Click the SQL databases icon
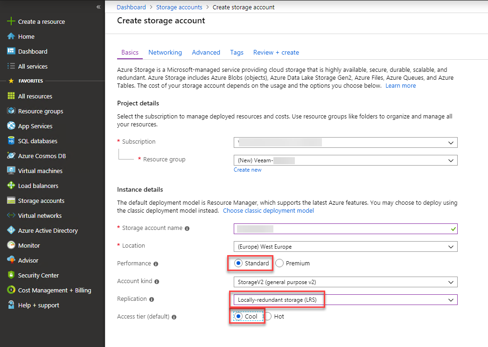 coord(11,141)
